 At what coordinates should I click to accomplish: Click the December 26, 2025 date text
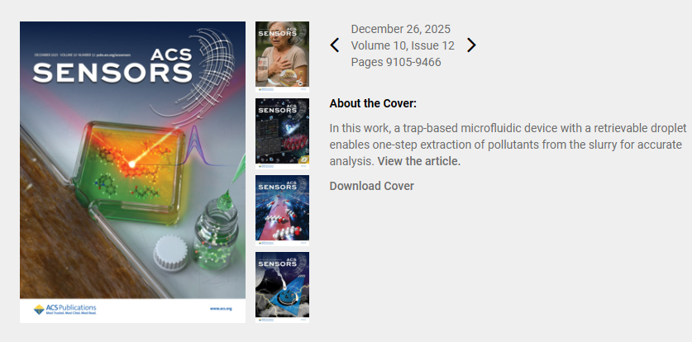tap(401, 29)
